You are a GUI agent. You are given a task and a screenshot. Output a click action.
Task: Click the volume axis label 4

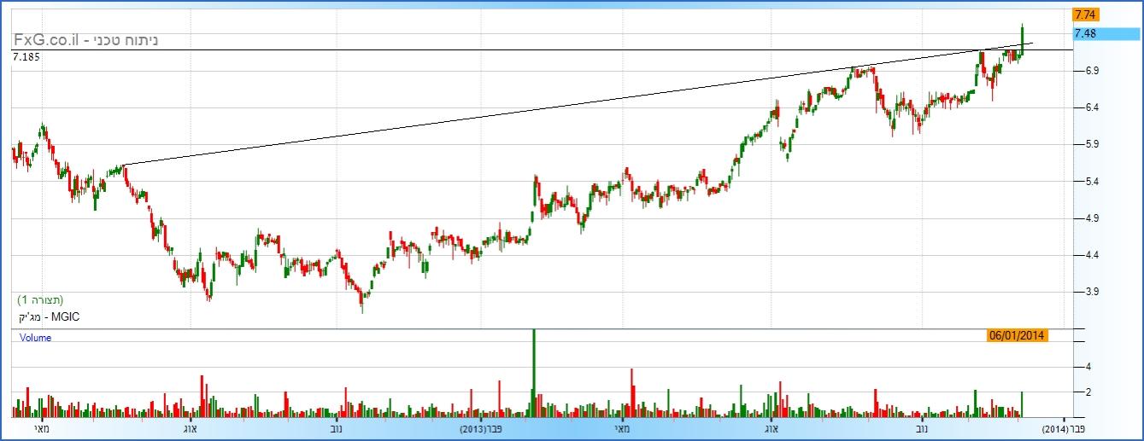click(x=1088, y=367)
